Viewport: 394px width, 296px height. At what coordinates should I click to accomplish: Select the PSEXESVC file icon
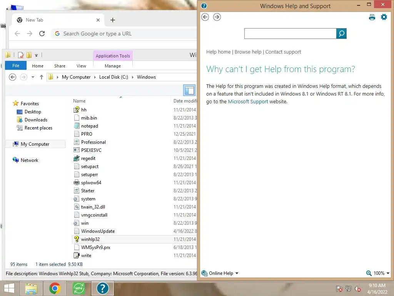tap(77, 150)
